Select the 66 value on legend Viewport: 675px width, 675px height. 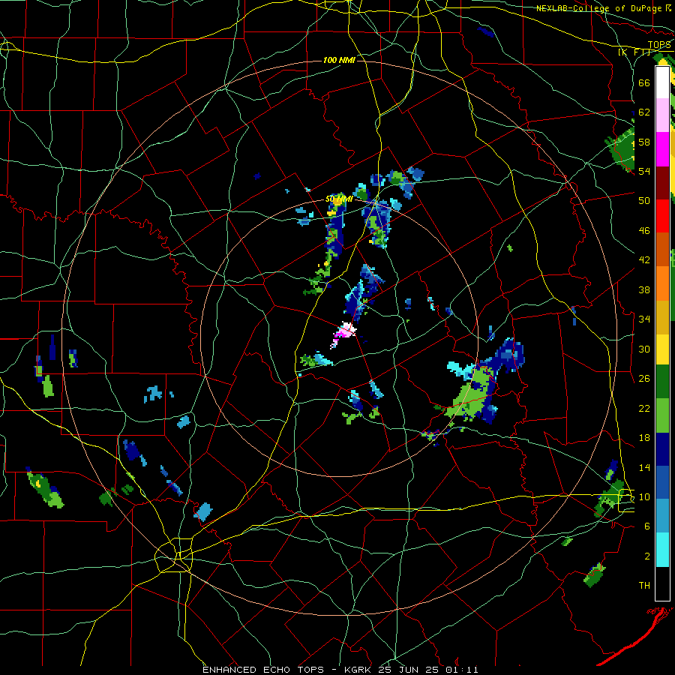644,82
